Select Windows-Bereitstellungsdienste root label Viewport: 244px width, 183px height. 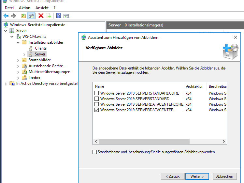point(38,25)
